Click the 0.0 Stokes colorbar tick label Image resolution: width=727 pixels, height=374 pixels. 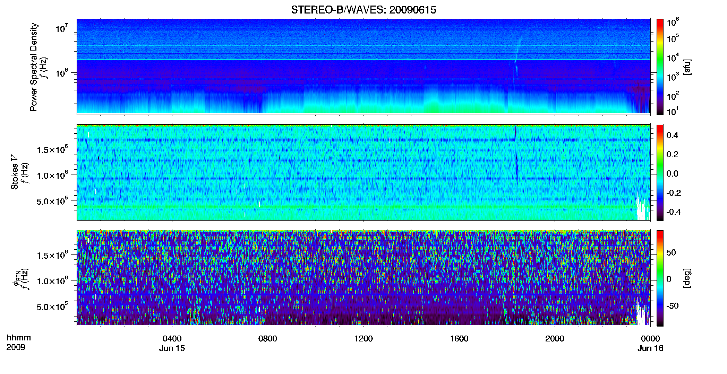(672, 173)
